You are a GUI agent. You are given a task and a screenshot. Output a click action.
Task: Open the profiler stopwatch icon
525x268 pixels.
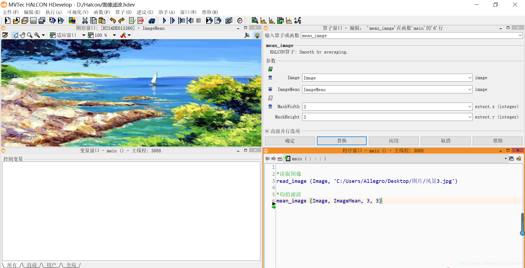pos(240,20)
